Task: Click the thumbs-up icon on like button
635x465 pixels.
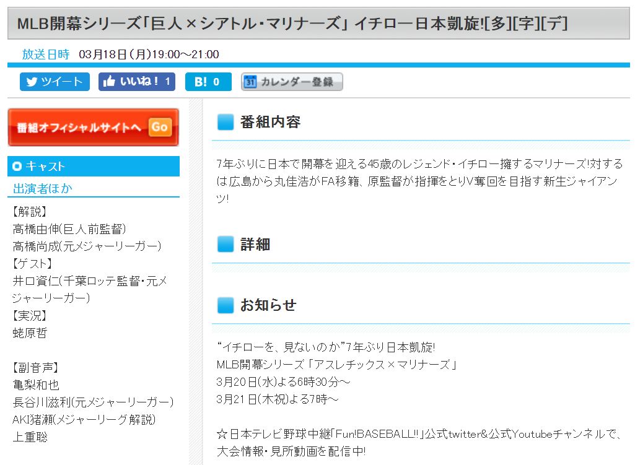Action: pos(109,81)
